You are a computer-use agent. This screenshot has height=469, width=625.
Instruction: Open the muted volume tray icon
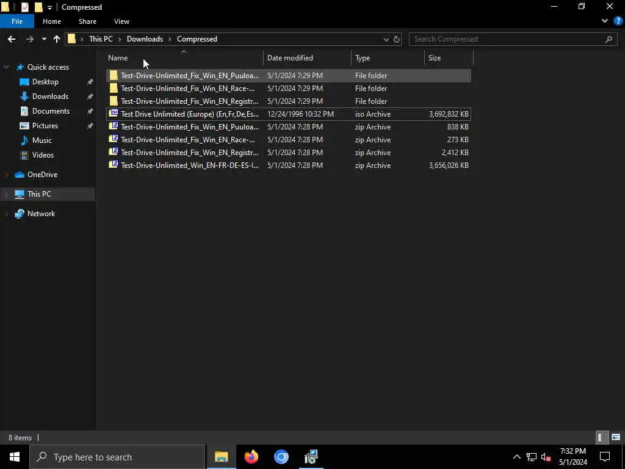coord(546,457)
